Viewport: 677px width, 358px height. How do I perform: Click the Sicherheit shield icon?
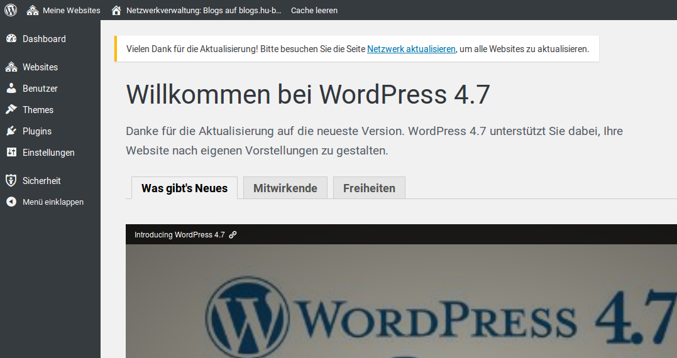pos(11,181)
